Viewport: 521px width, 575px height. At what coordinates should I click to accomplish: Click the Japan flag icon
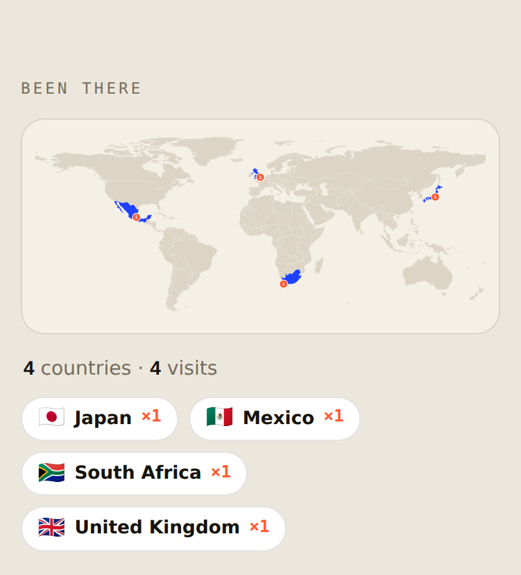(51, 418)
